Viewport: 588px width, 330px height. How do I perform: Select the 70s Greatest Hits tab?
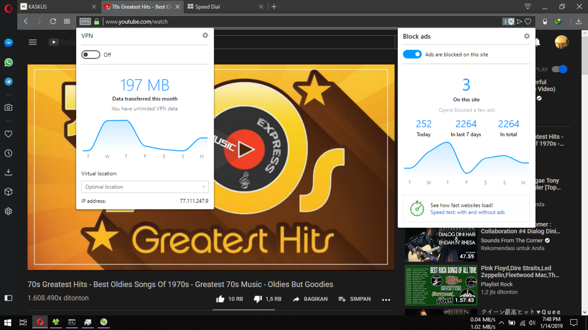pyautogui.click(x=141, y=7)
